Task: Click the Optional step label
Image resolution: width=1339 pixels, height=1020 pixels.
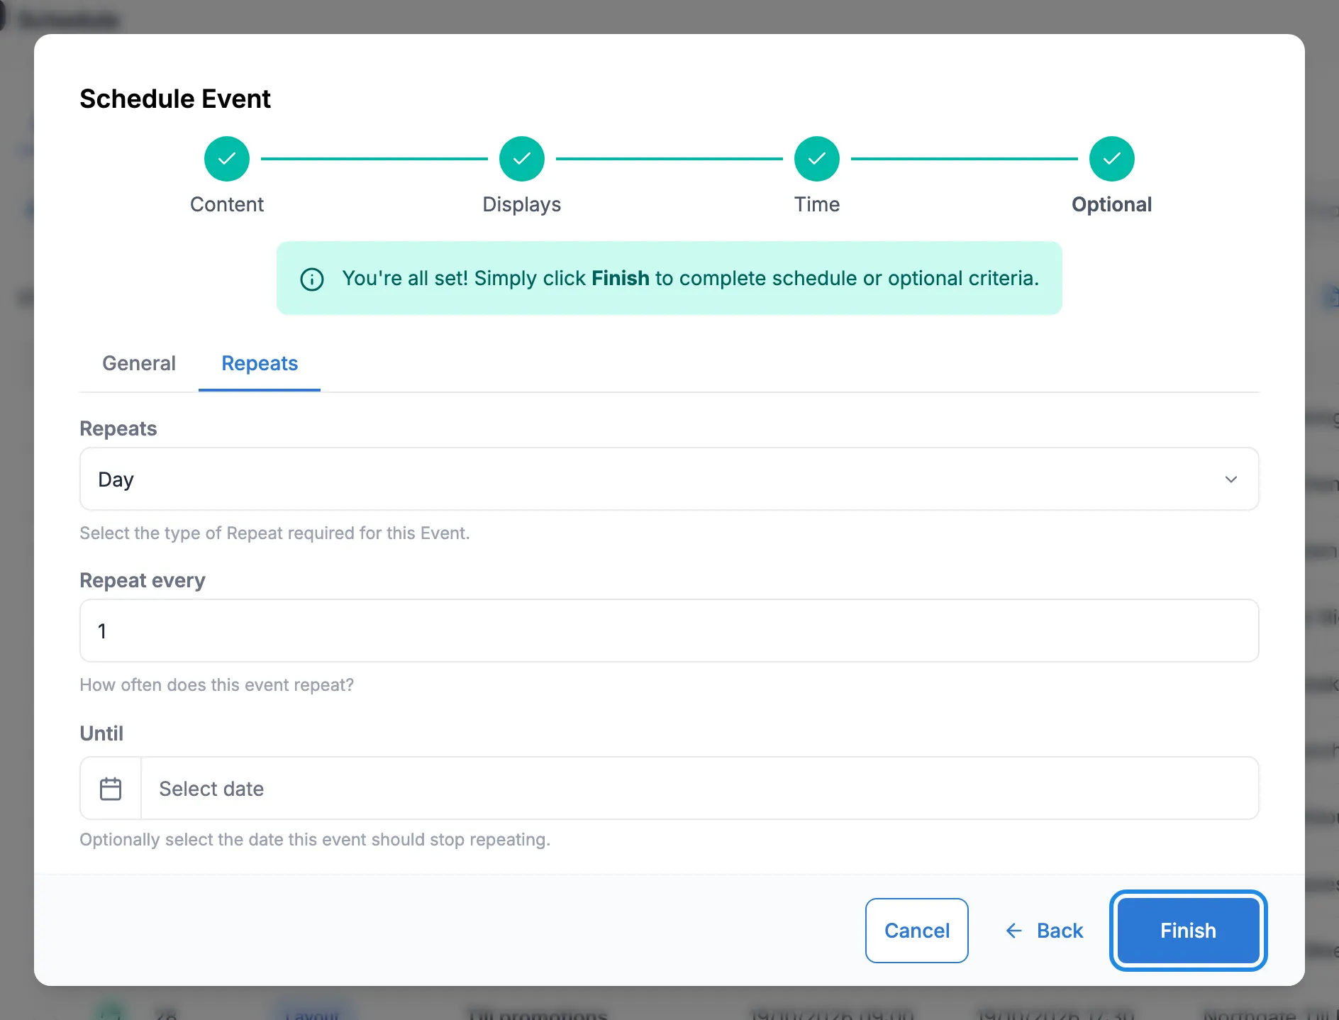Action: click(x=1112, y=204)
